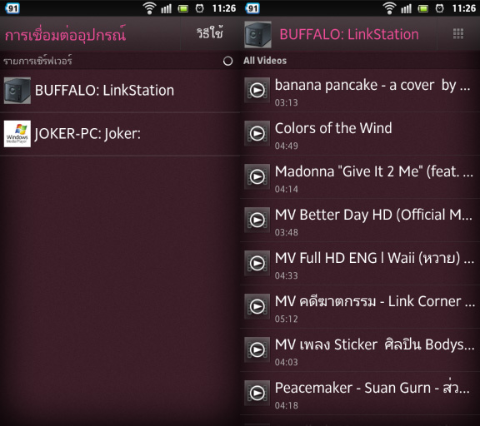Tap the LinkStation NAS icon in server list

click(17, 91)
